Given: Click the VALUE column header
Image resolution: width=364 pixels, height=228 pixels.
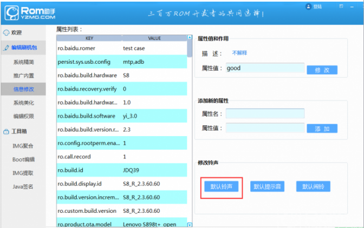Looking at the screenshot, I should 154,38.
